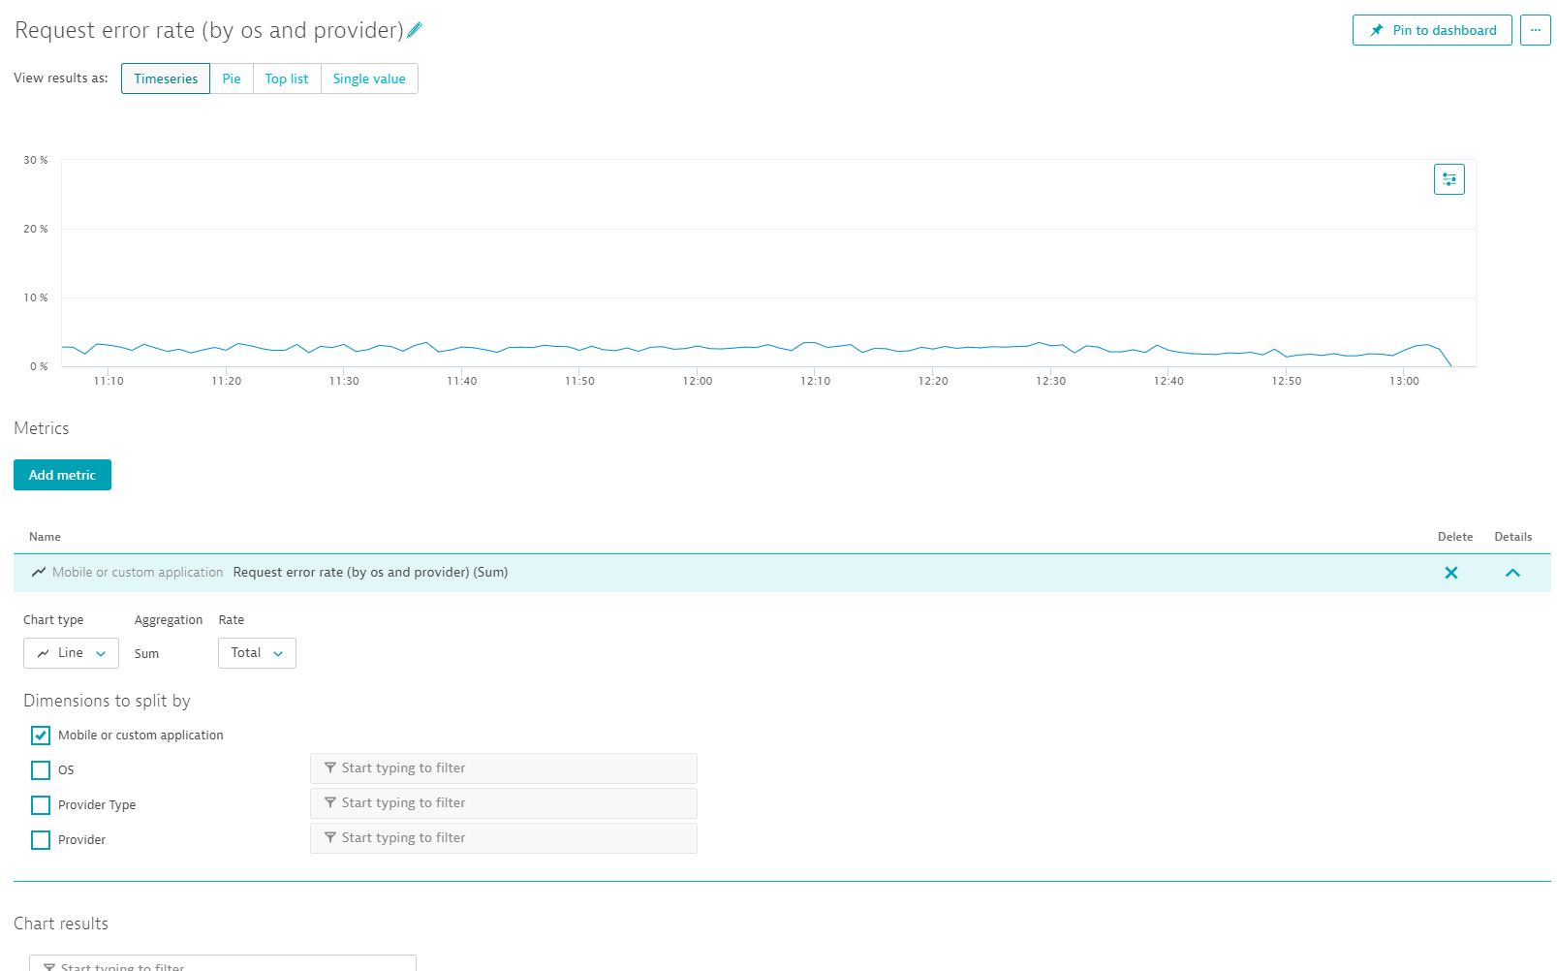Tick the Provider dimension checkbox
This screenshot has width=1557, height=971.
coord(41,840)
